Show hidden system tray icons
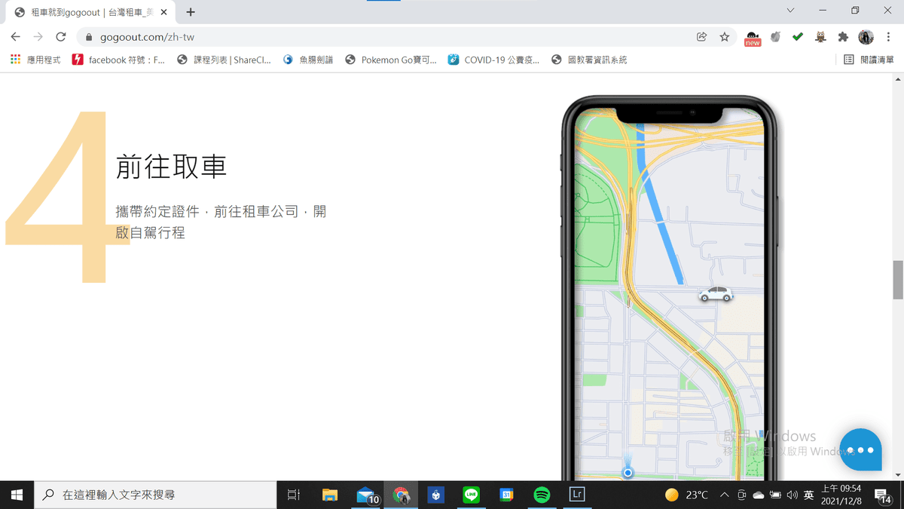The height and width of the screenshot is (509, 904). (x=725, y=495)
